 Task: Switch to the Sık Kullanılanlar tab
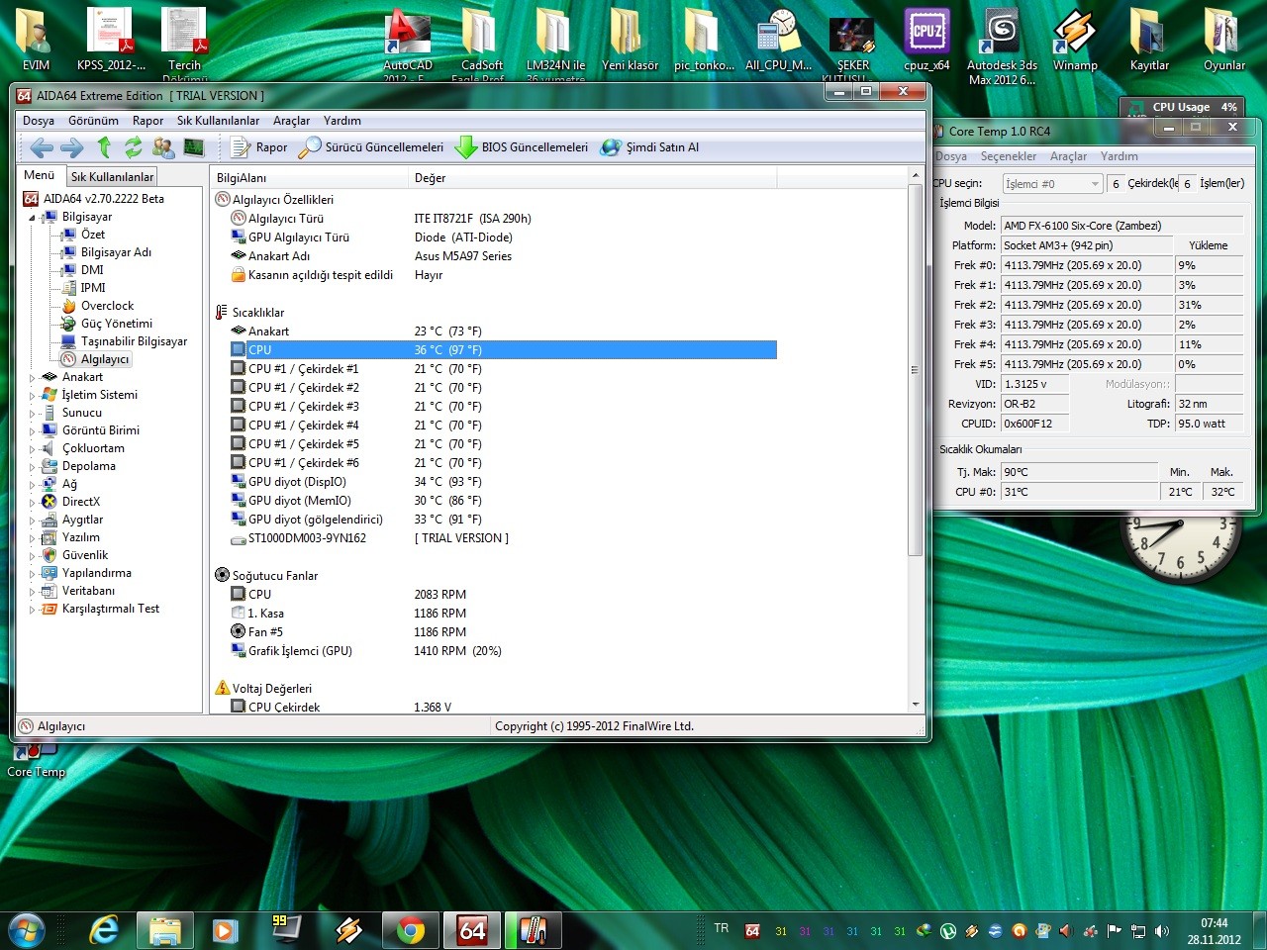click(112, 177)
